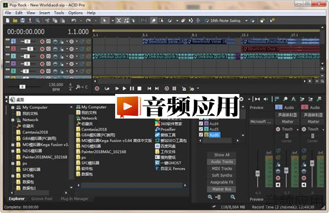Click the Assignable FX mixer button
Viewport: 329px width, 213px height.
(x=222, y=182)
